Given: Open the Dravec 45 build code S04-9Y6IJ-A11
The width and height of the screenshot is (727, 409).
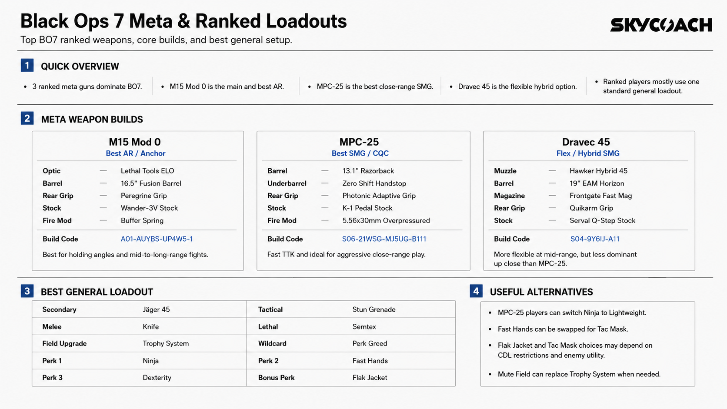Looking at the screenshot, I should point(595,239).
